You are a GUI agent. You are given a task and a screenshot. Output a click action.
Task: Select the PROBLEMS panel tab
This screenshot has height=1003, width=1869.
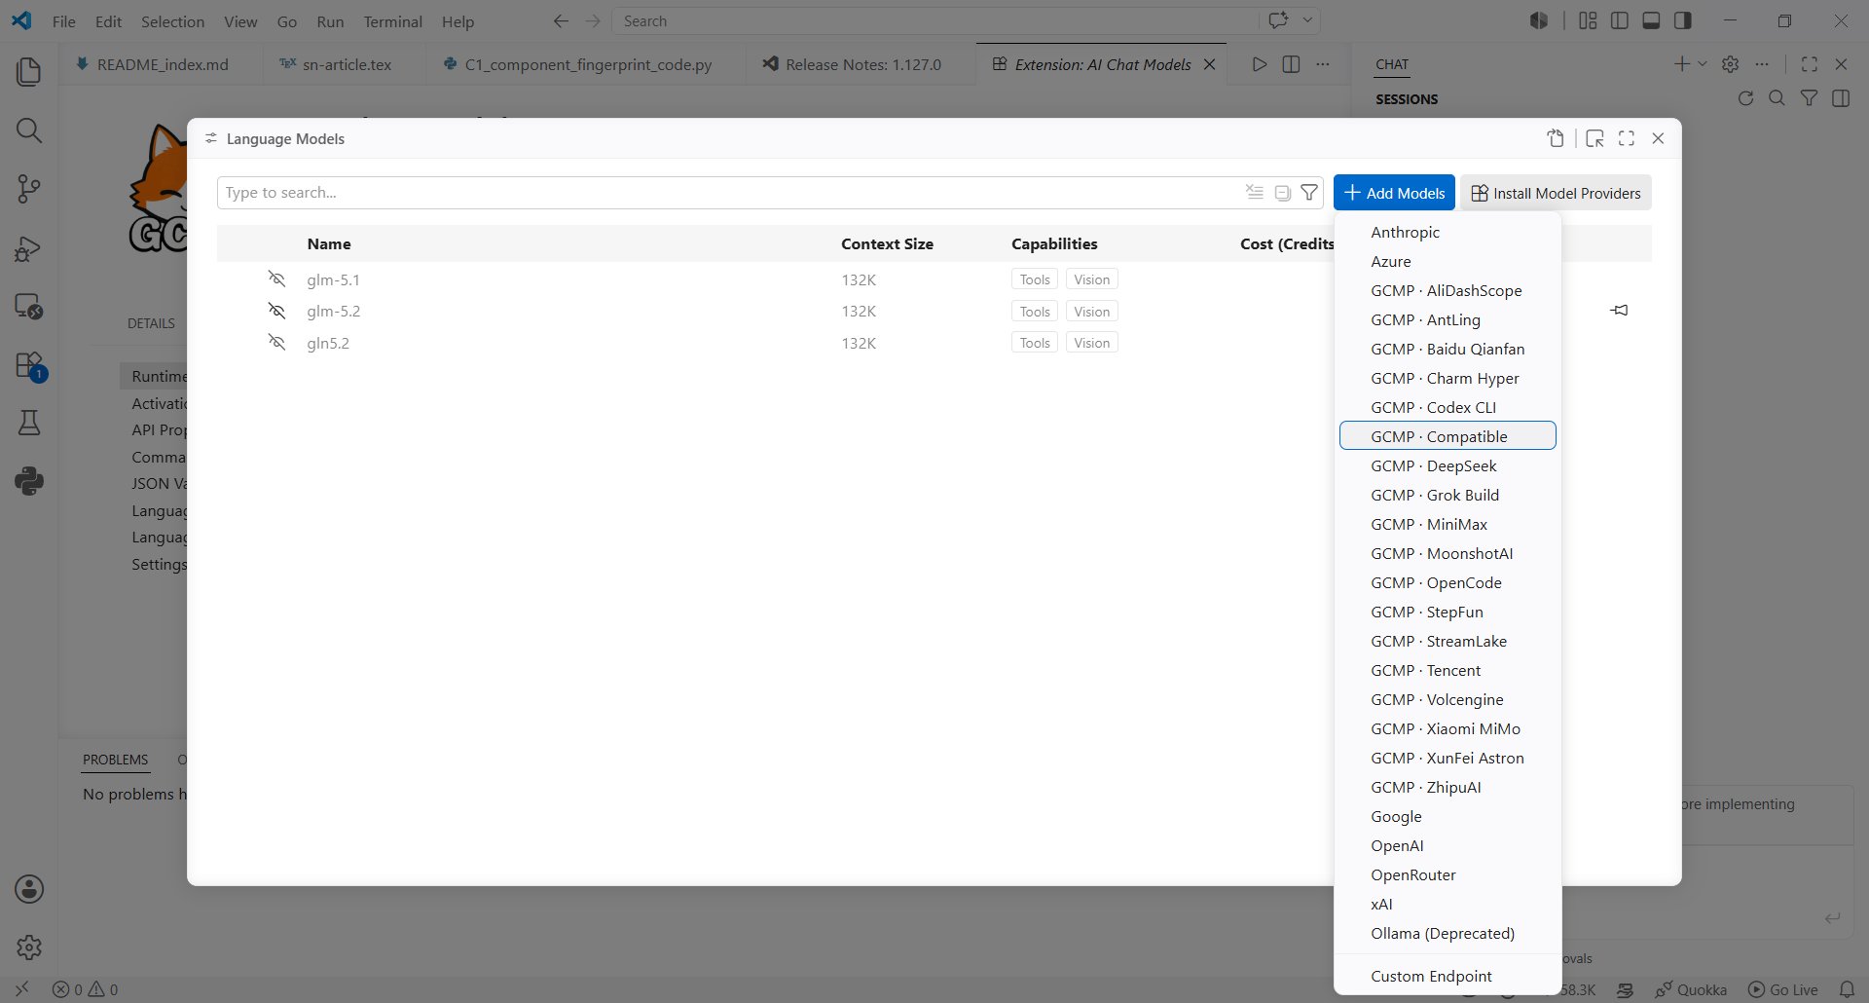(115, 760)
